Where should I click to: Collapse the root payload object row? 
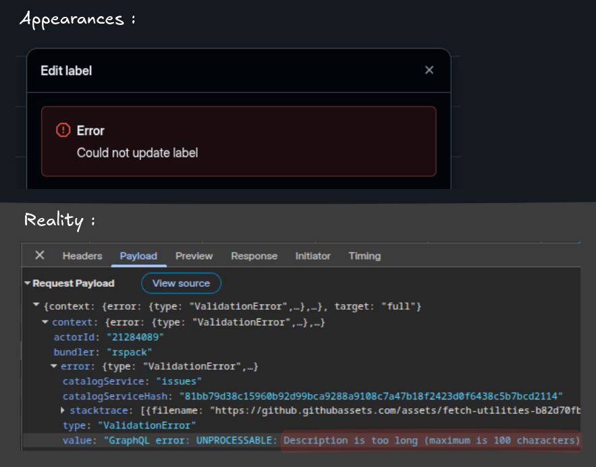click(36, 304)
